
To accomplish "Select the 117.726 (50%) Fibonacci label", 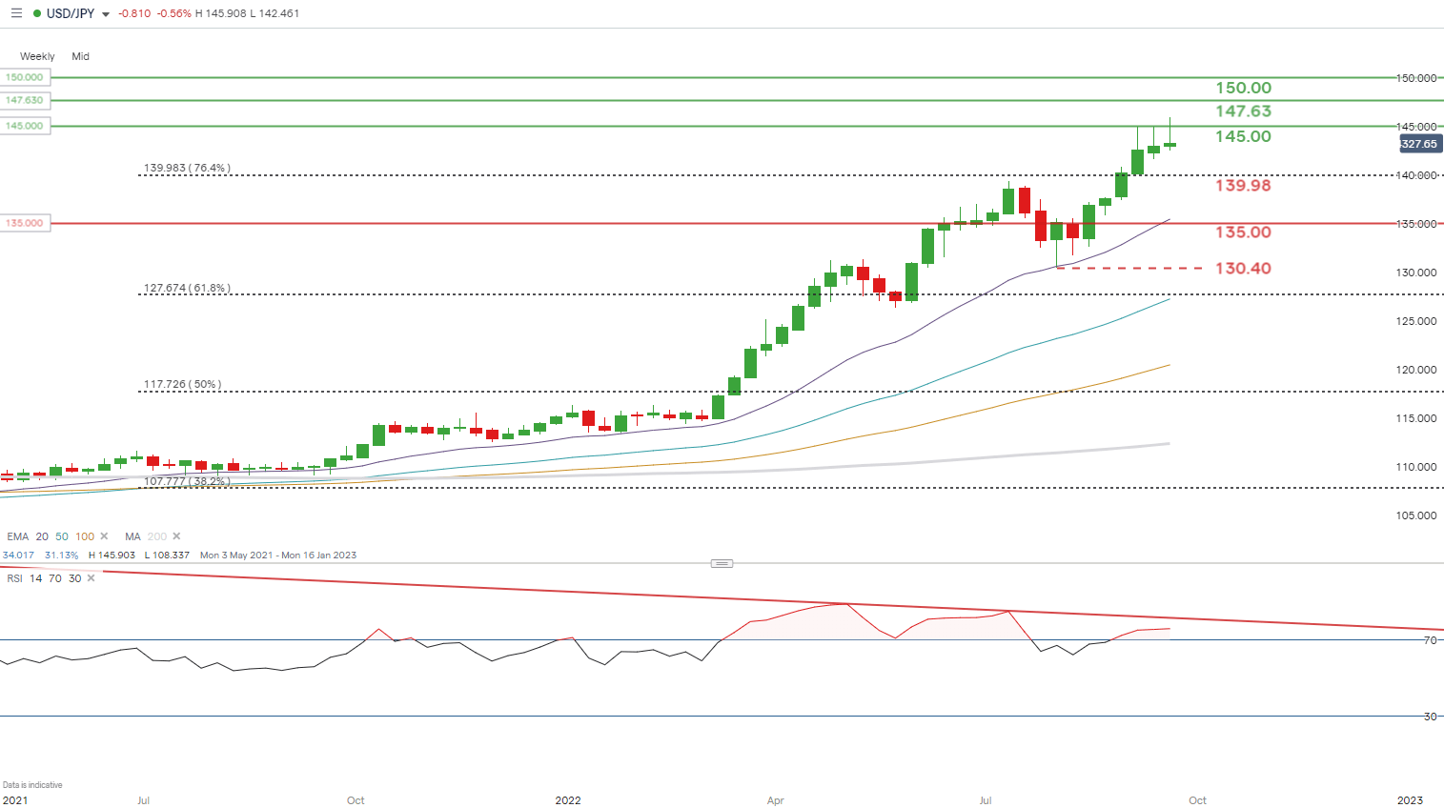I will pos(182,385).
